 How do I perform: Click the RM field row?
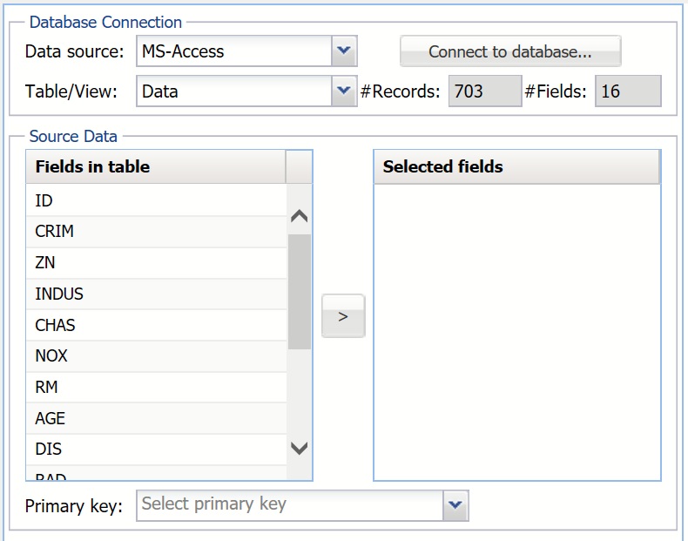[x=157, y=387]
